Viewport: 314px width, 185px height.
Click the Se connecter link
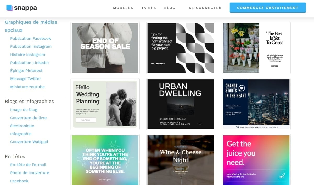tap(205, 8)
